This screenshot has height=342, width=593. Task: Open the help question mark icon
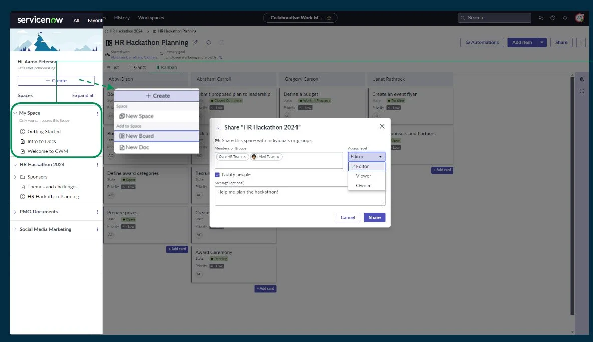point(553,18)
